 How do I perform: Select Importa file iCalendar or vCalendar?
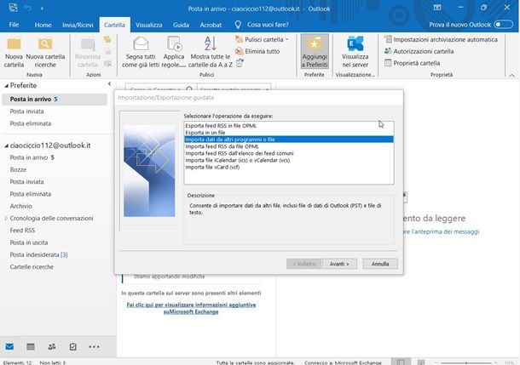(x=288, y=160)
